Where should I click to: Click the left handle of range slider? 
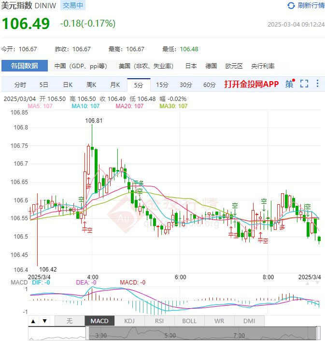[x=87, y=333]
